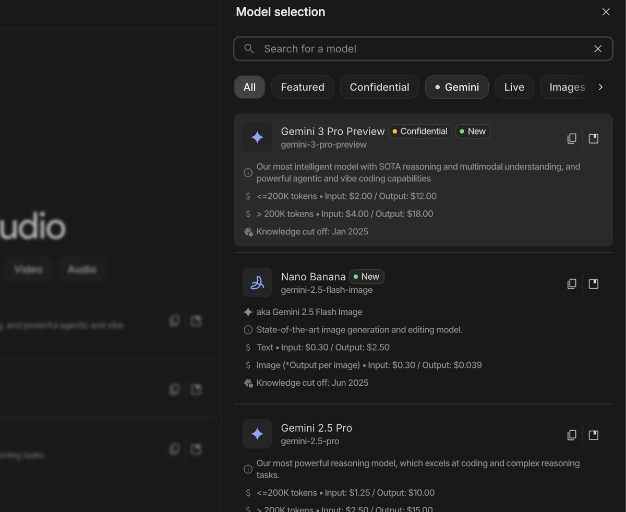626x512 pixels.
Task: Click dollar icon for <=200K tokens Input: $2.00
Action: coord(248,196)
